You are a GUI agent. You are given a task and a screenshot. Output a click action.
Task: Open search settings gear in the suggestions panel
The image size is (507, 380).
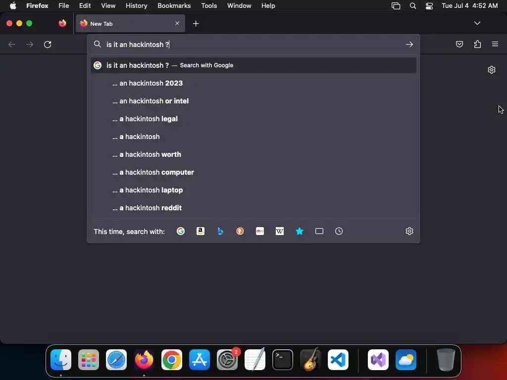(409, 231)
